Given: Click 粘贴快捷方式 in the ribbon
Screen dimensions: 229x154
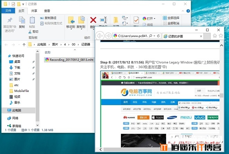Looking at the screenshot, I should click(x=51, y=23).
